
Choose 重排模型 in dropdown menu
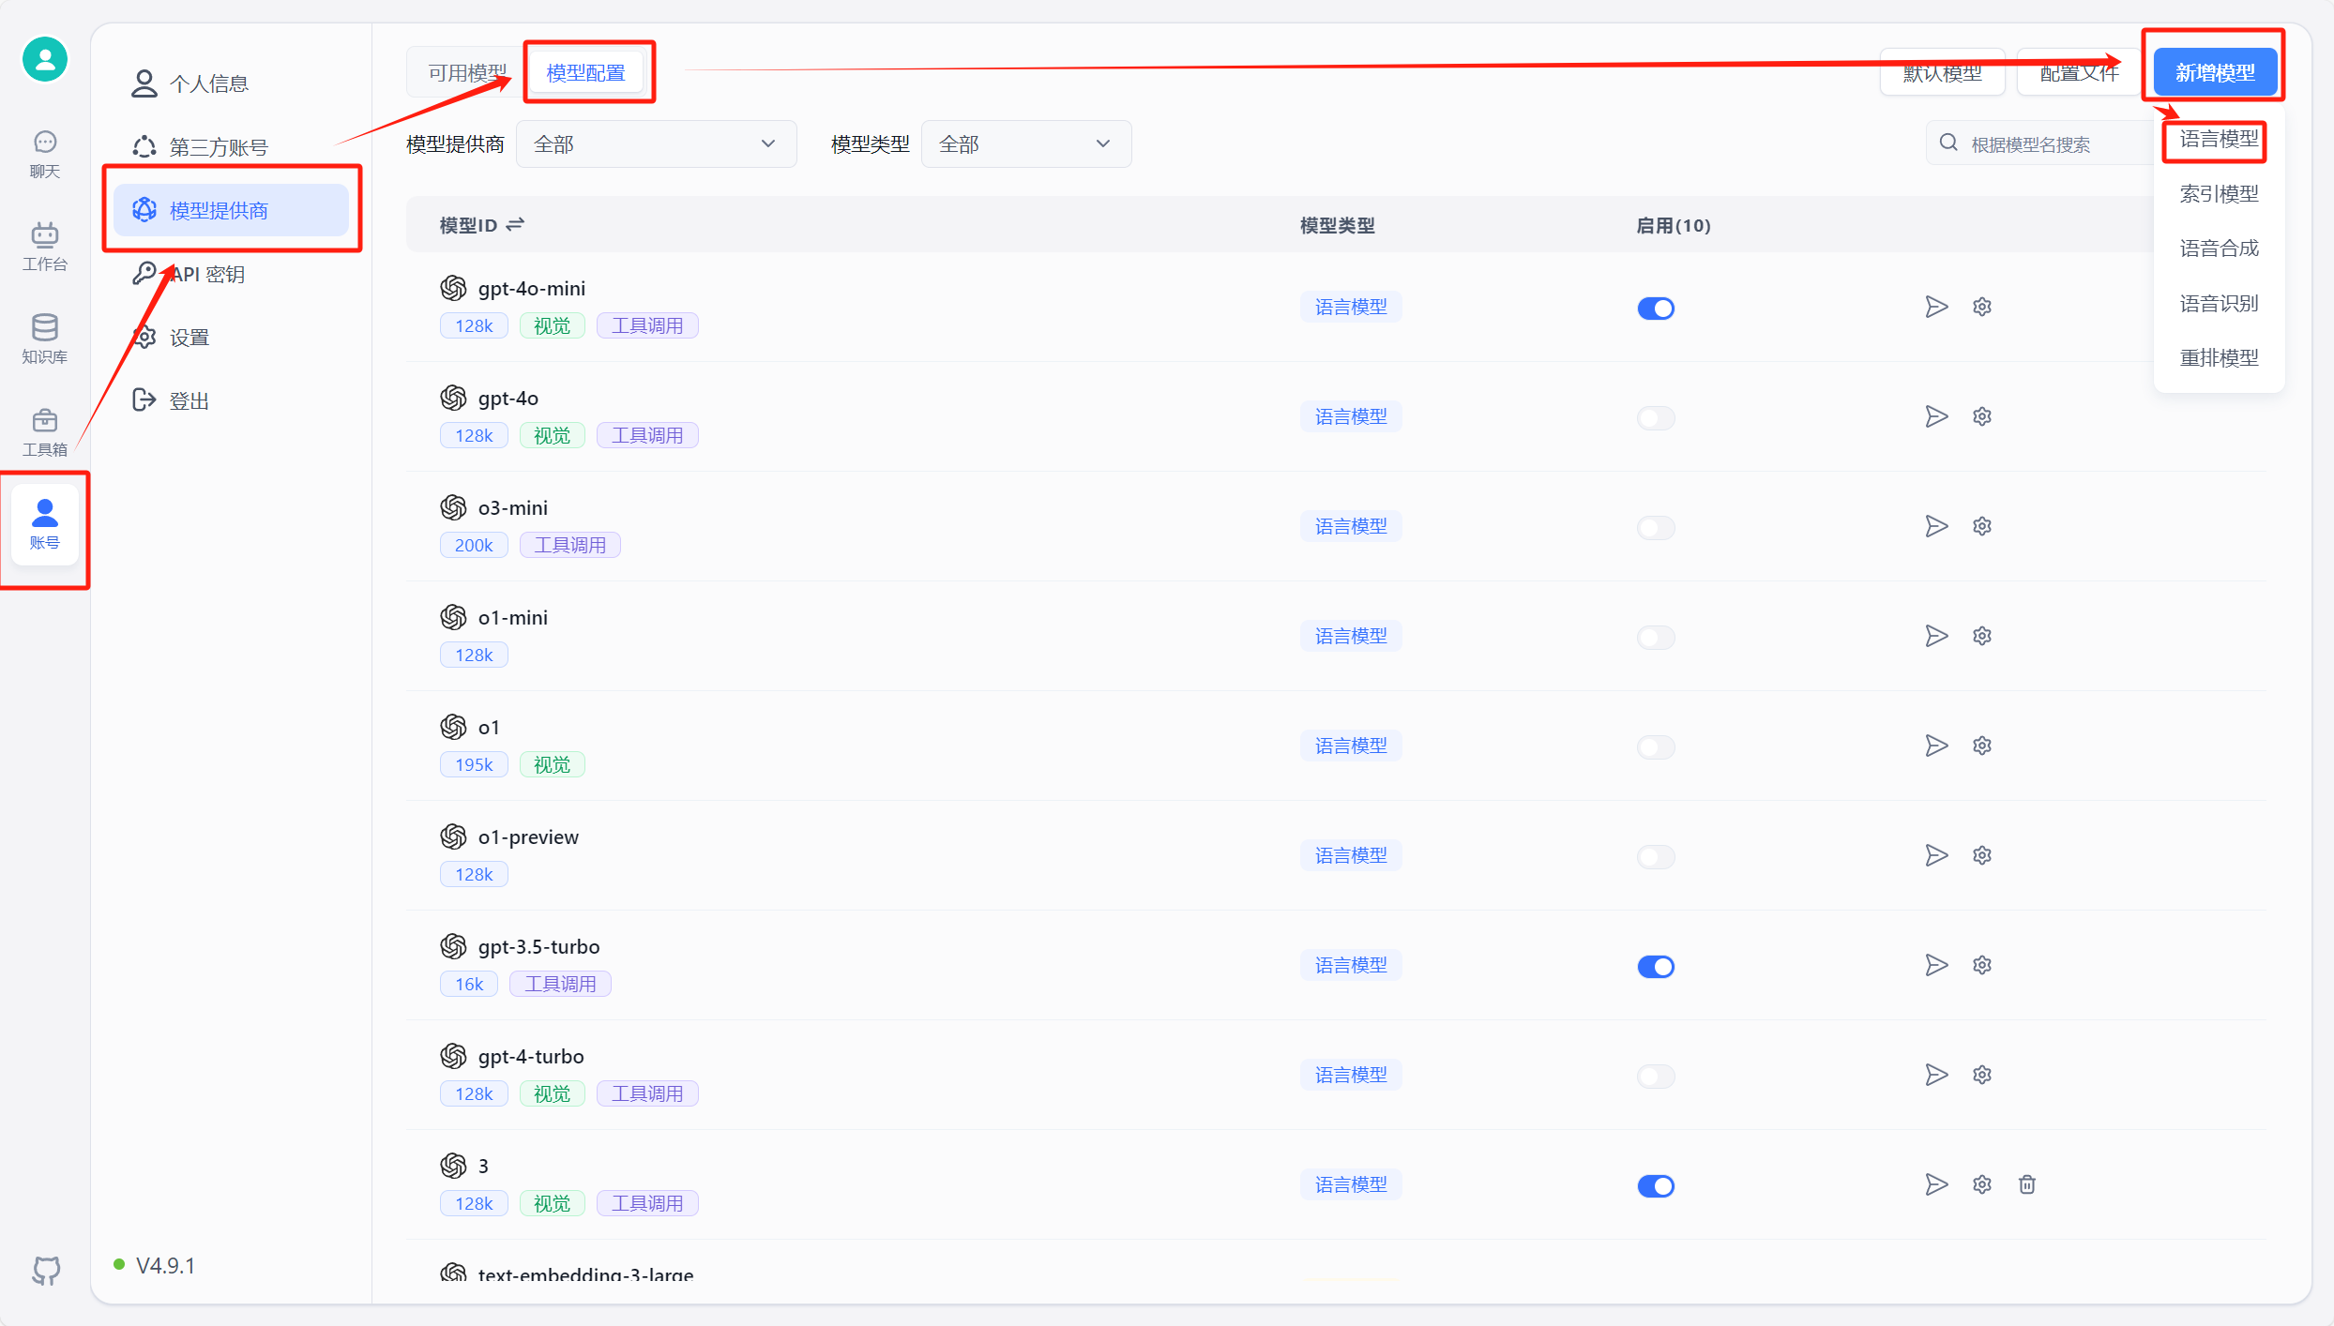pyautogui.click(x=2218, y=357)
